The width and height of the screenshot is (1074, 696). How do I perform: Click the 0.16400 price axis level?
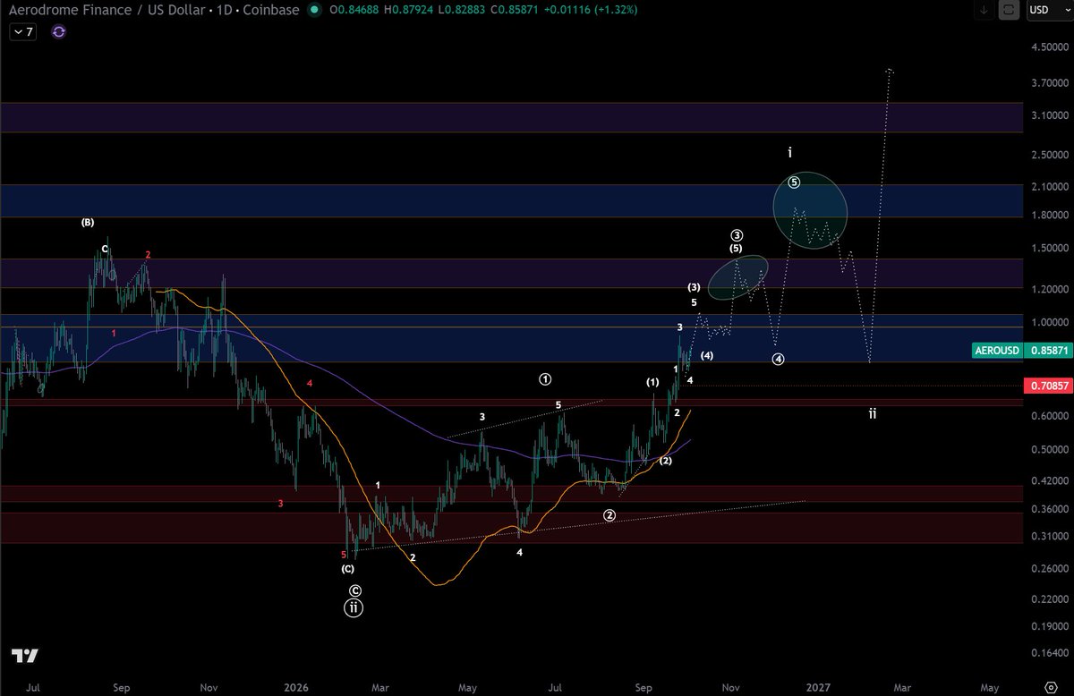(1049, 652)
